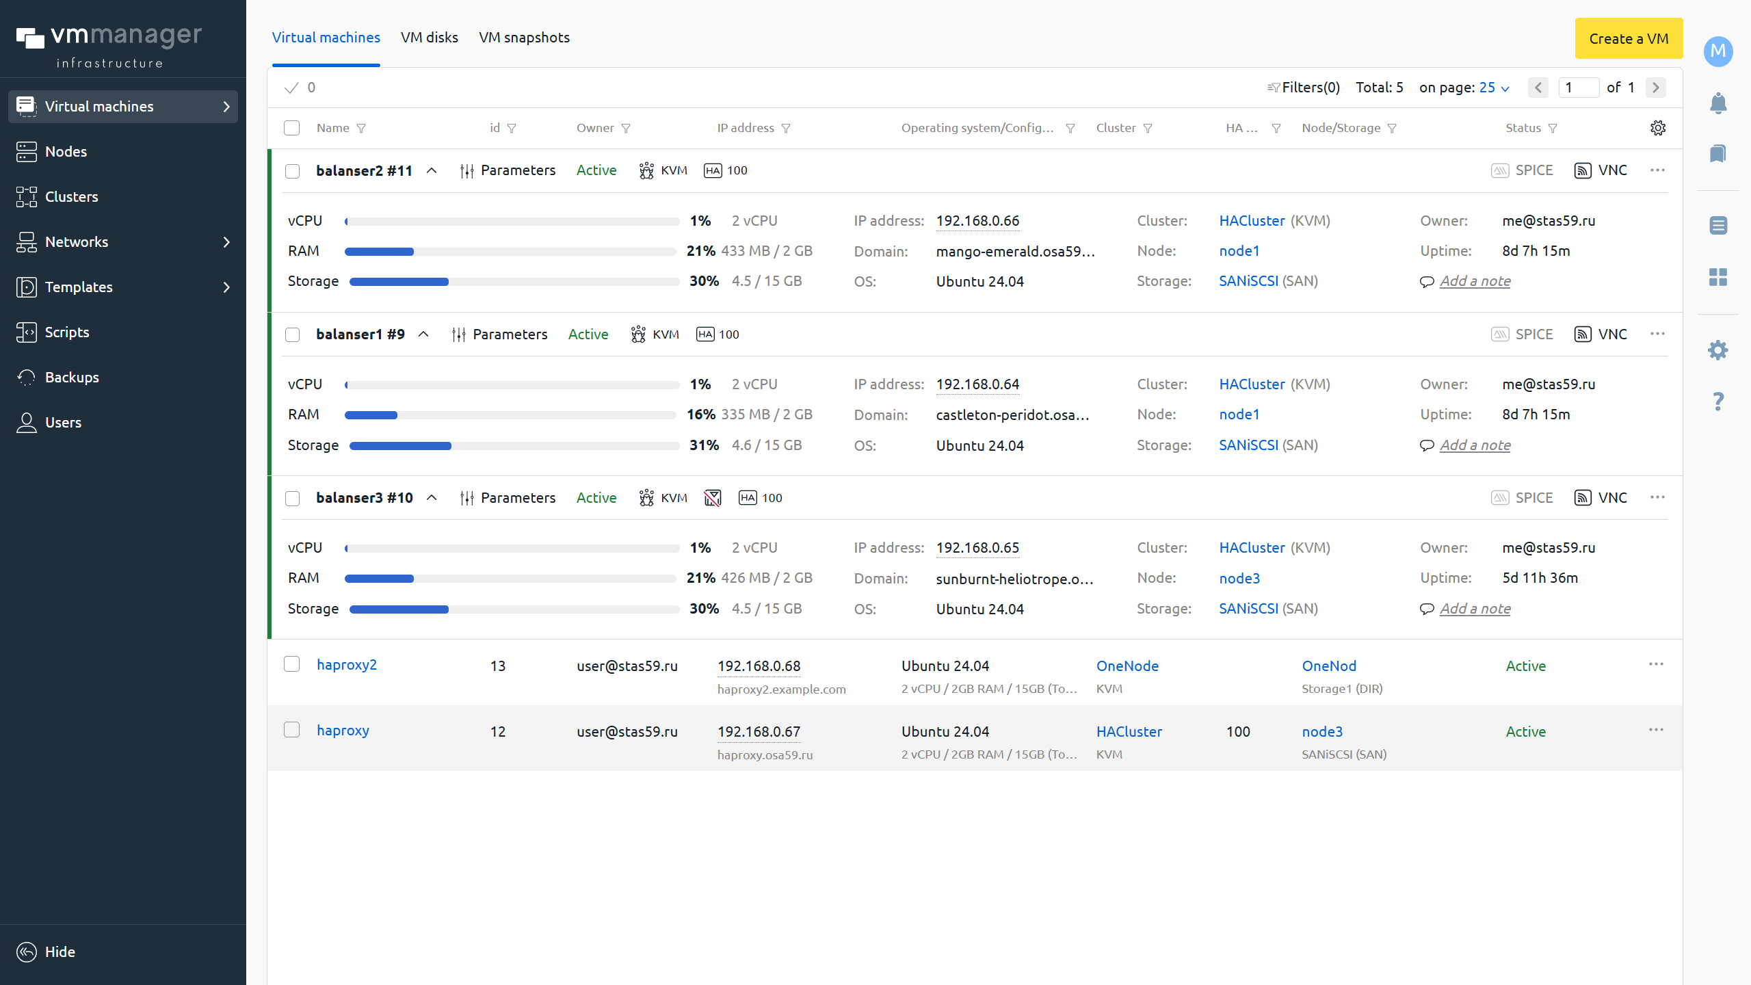Open Backups in the sidebar
Image resolution: width=1751 pixels, height=985 pixels.
(72, 378)
